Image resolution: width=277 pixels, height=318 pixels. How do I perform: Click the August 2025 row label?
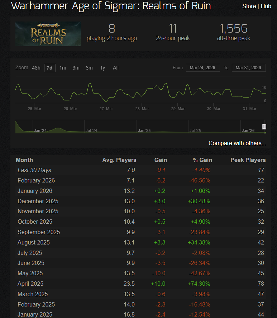34,242
